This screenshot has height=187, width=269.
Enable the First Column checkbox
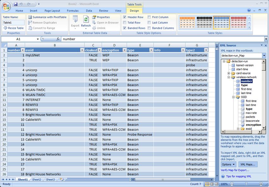click(149, 17)
